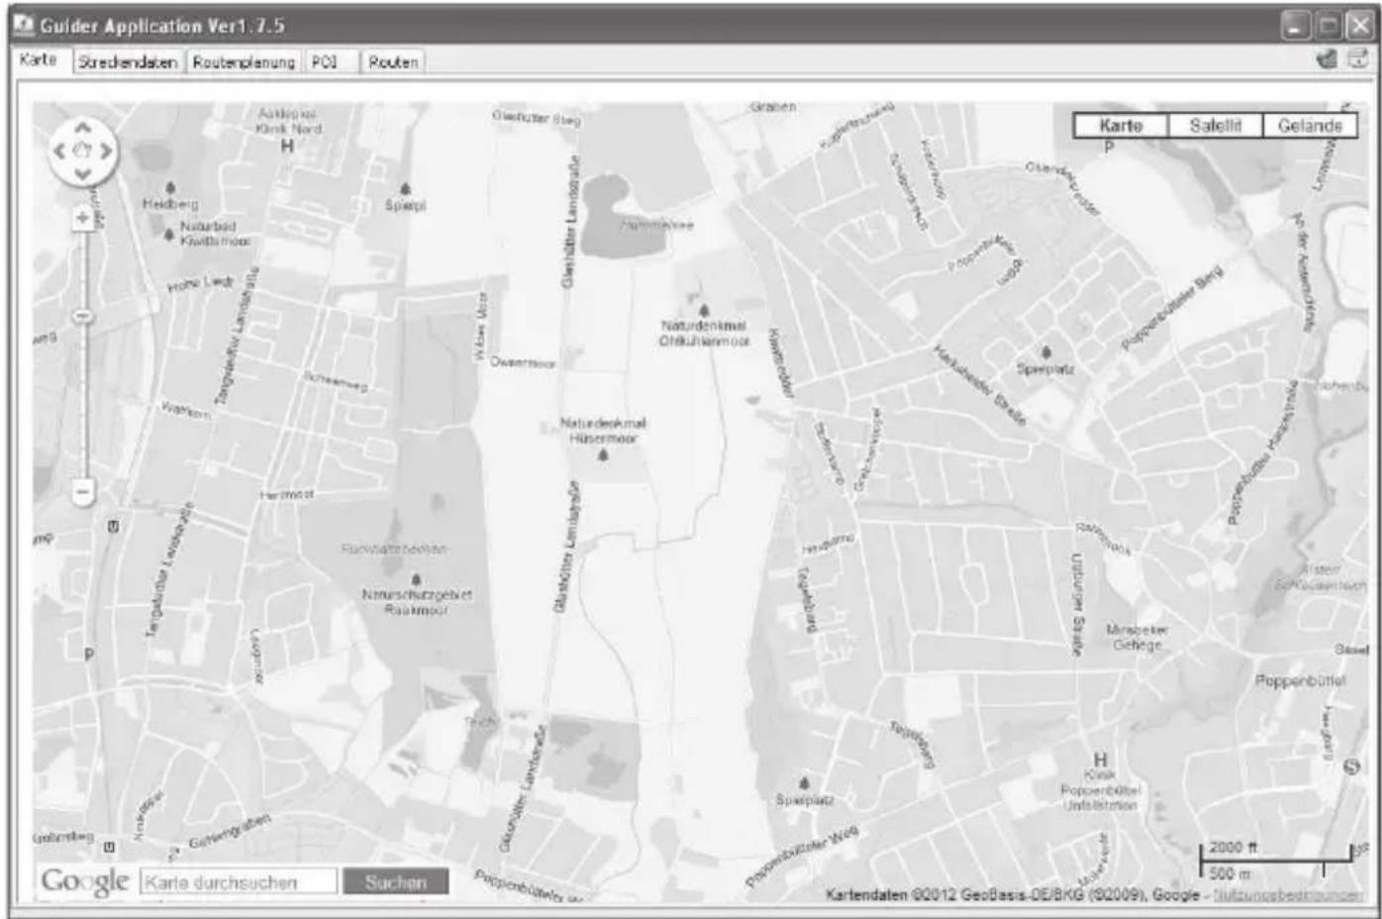Open the Streckendaten tab
This screenshot has height=919, width=1382.
pos(128,61)
